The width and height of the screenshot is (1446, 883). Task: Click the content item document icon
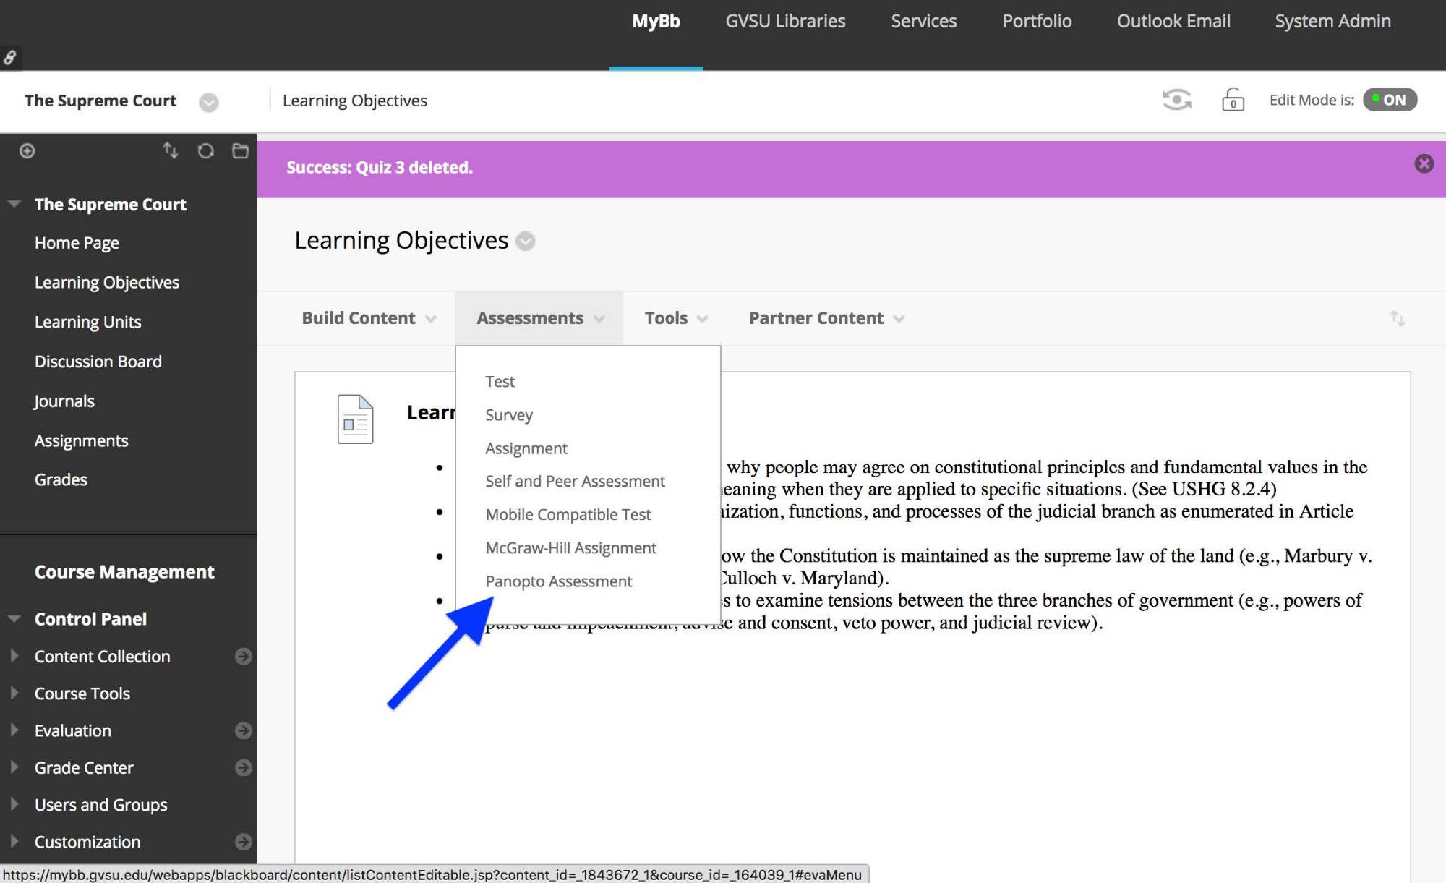(x=355, y=419)
